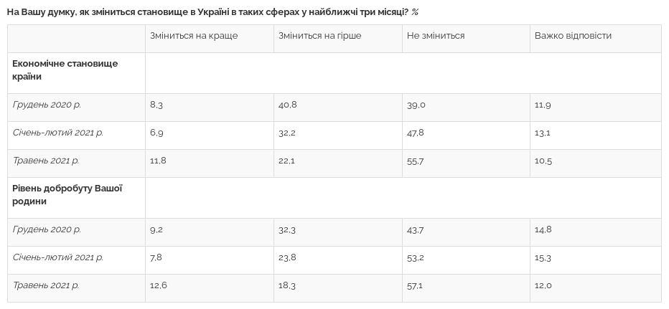Screen dimensions: 669x309
Task: Click the "Рівень добробуту Вашої родини" section heading
Action: (x=67, y=195)
